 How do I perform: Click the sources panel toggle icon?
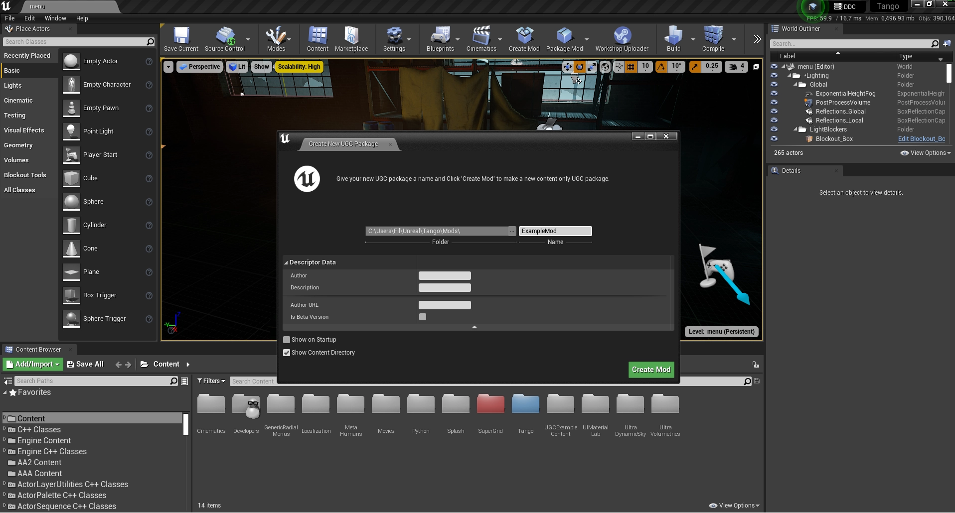8,381
